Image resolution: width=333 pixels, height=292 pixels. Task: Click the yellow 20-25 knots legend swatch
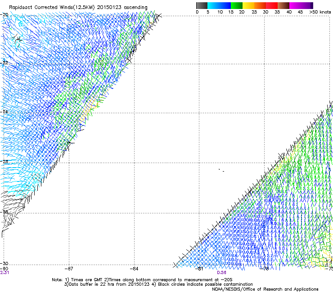248,5
